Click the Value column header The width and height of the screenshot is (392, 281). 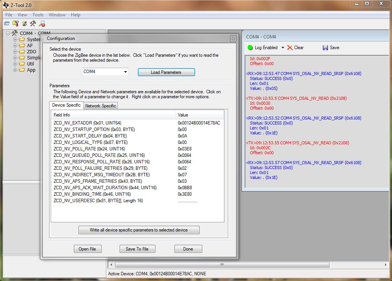tap(200, 115)
